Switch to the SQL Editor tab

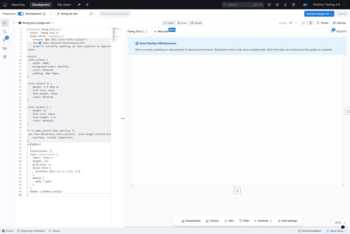tap(64, 4)
